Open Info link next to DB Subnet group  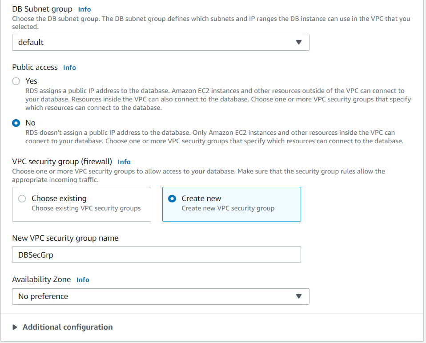84,9
